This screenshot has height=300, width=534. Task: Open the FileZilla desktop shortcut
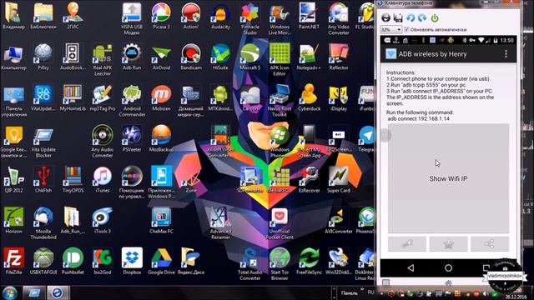coord(13,261)
